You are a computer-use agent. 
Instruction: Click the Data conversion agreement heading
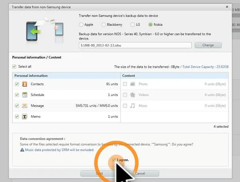[x=43, y=139]
